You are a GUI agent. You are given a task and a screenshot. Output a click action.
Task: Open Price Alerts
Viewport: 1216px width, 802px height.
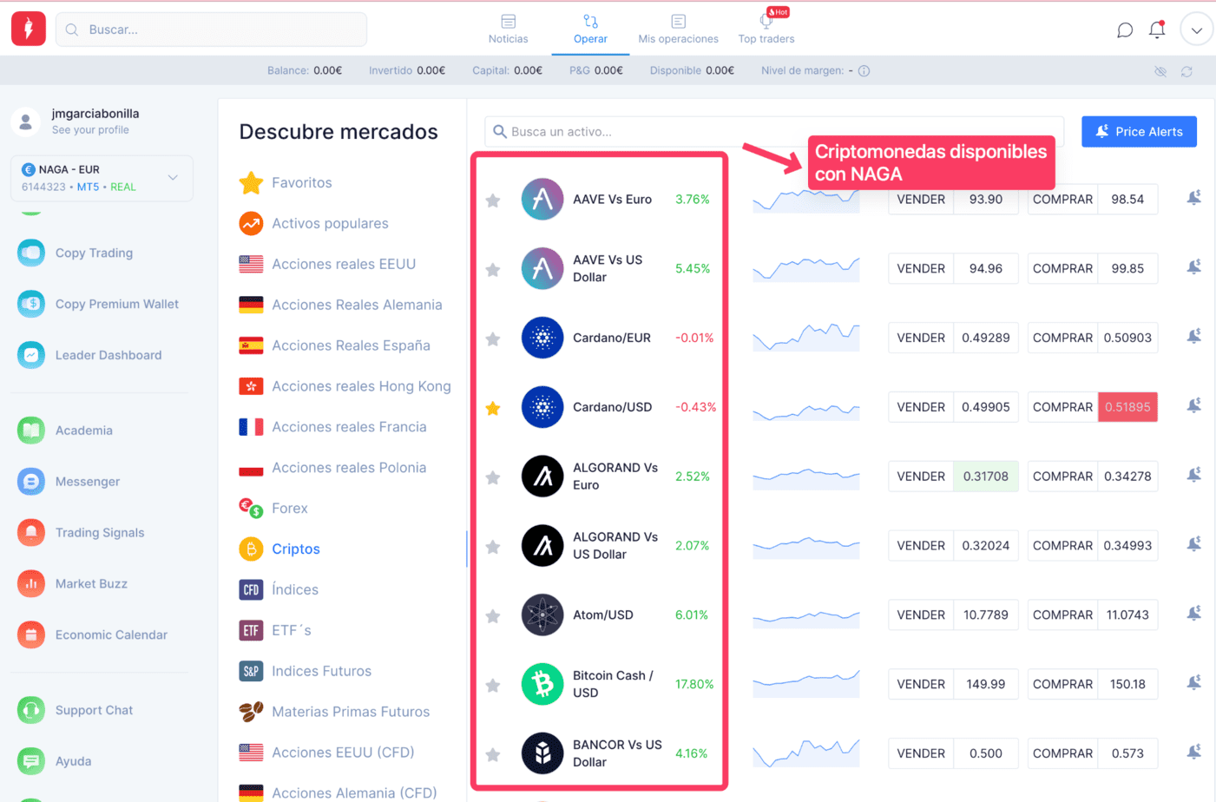tap(1139, 132)
